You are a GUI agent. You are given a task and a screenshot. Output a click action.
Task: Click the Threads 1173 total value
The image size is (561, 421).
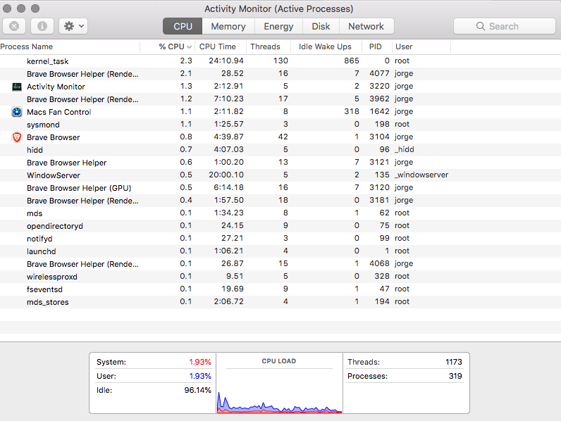pyautogui.click(x=454, y=362)
